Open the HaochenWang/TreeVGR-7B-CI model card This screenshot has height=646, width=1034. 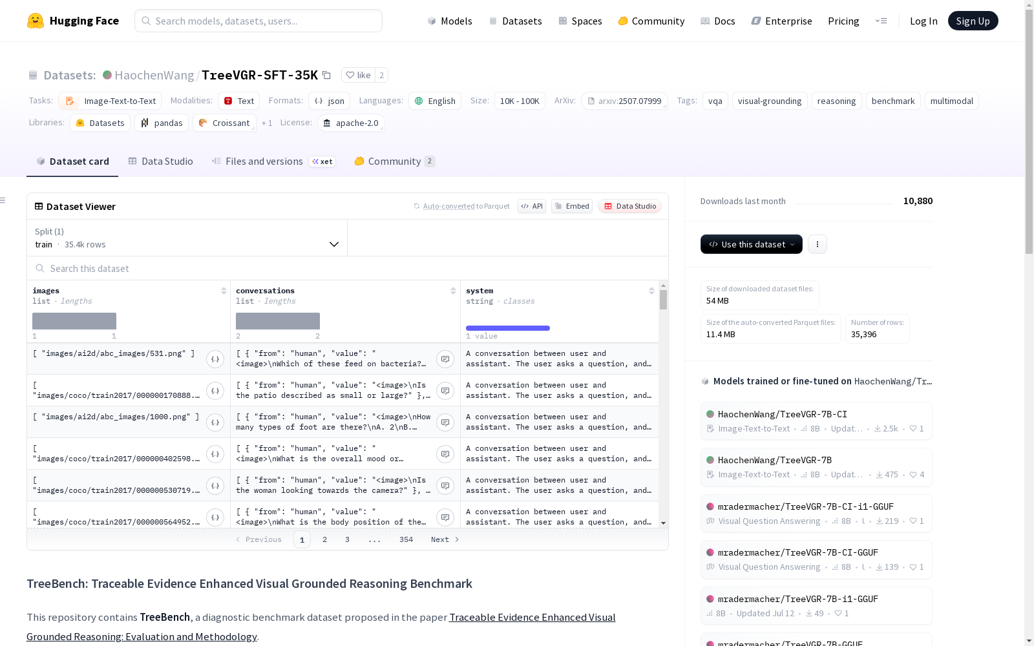click(816, 421)
